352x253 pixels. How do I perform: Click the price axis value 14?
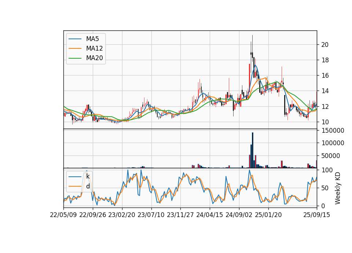[325, 91]
